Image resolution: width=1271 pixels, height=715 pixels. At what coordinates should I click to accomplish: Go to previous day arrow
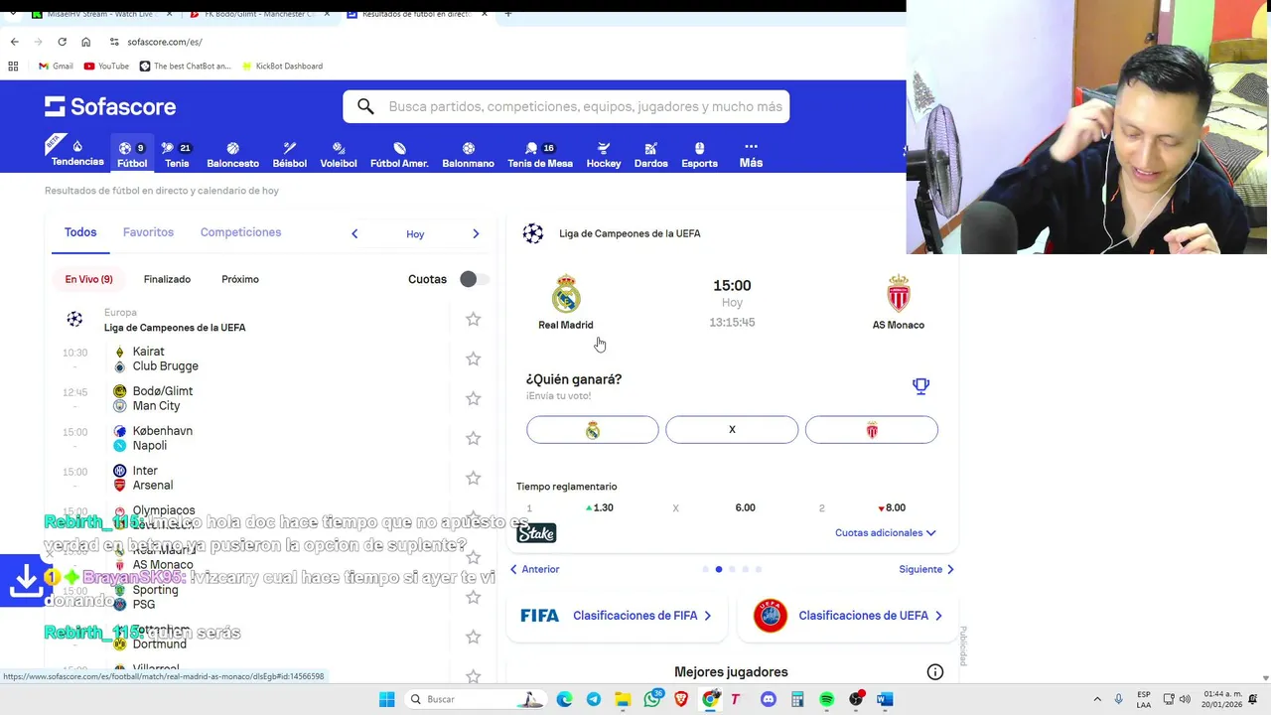click(x=354, y=233)
